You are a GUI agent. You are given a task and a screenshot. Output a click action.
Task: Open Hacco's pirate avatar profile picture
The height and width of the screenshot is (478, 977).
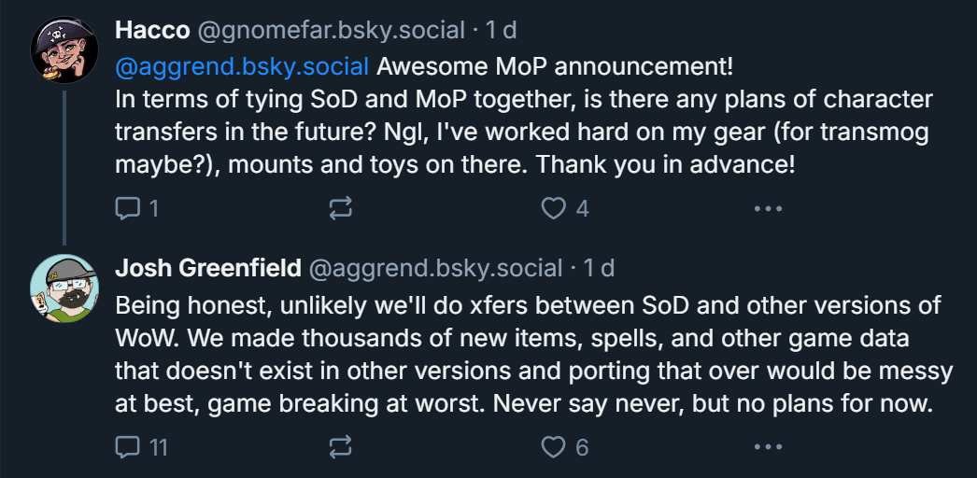click(x=64, y=49)
